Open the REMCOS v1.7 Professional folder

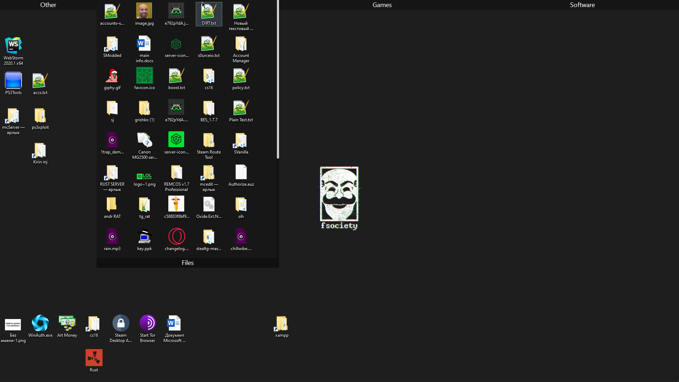[176, 173]
